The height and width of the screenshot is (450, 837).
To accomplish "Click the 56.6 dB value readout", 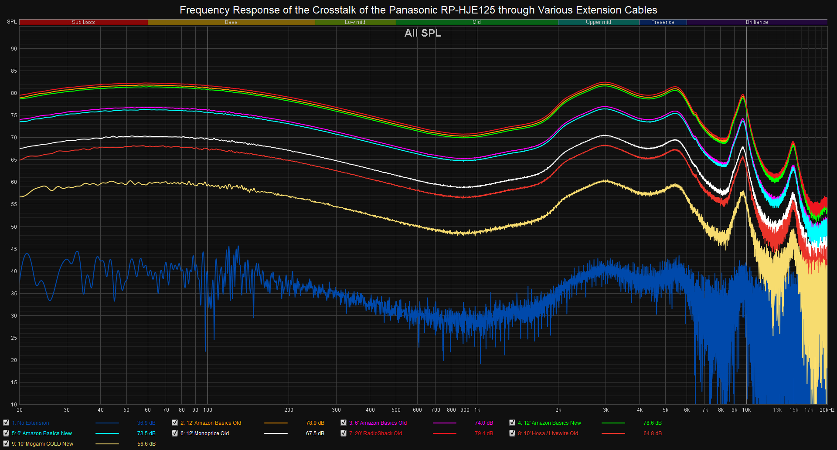I will [x=146, y=444].
